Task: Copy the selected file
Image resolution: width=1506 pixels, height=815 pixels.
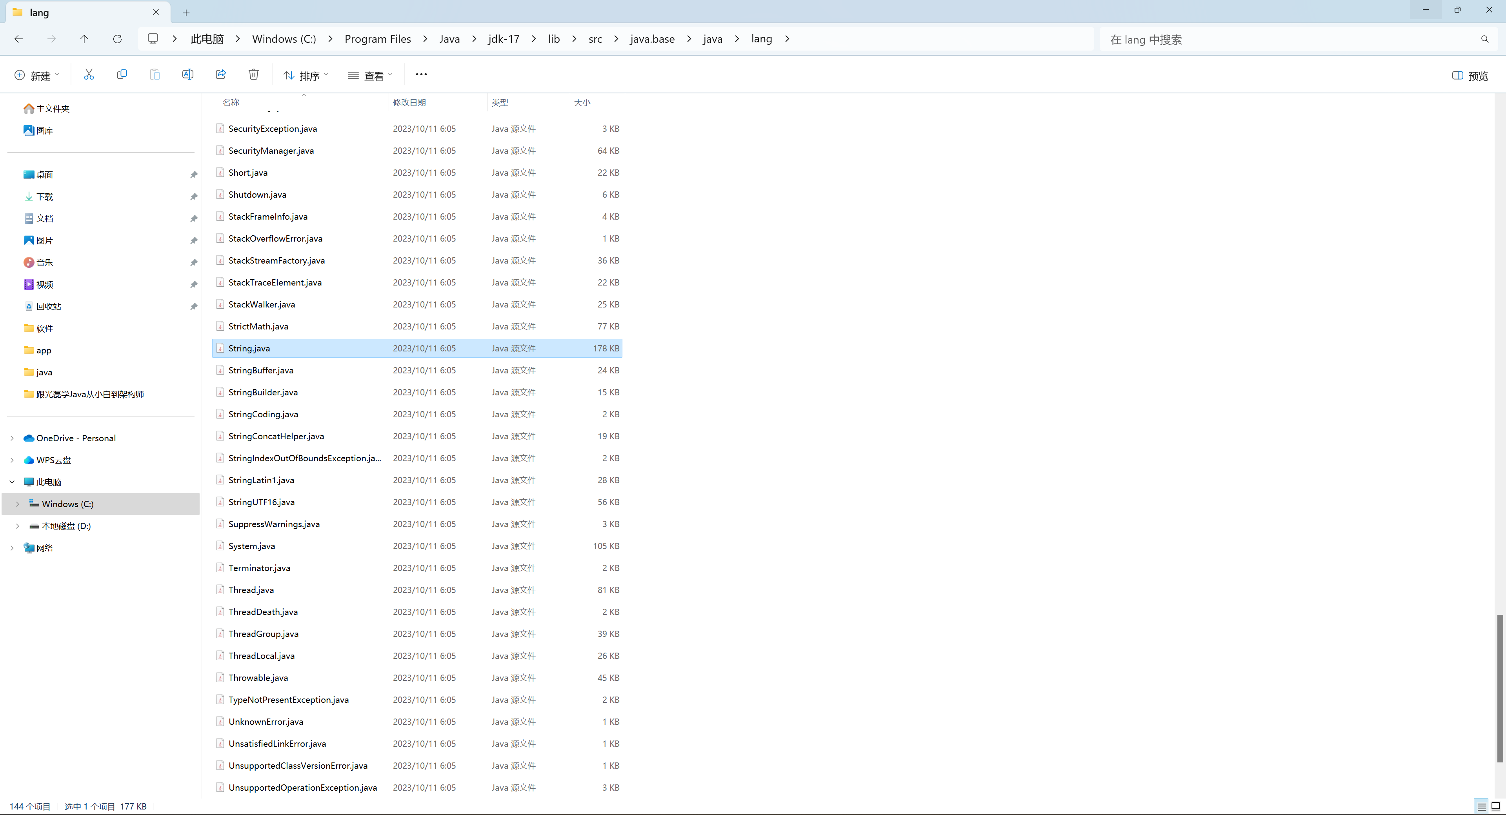Action: point(122,74)
